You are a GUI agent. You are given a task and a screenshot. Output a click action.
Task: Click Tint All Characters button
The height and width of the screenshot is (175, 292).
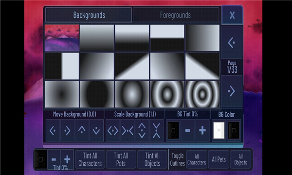(x=90, y=159)
